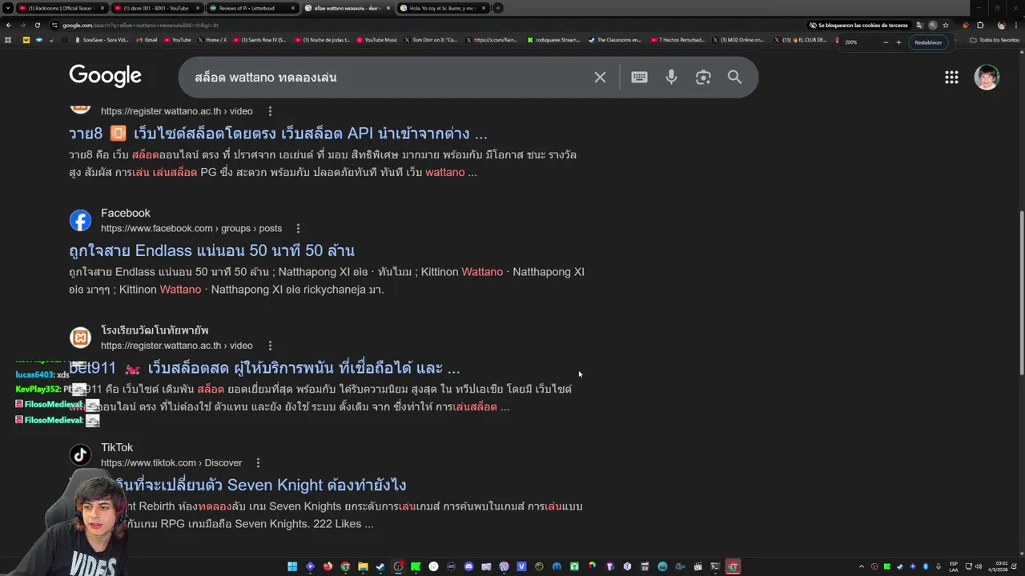
Task: Click the page vertical scrollbar
Action: click(x=1021, y=291)
